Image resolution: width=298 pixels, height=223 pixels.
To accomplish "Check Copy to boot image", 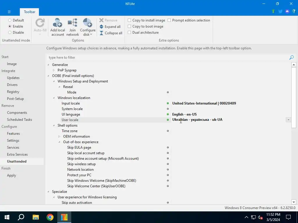I will click(130, 26).
